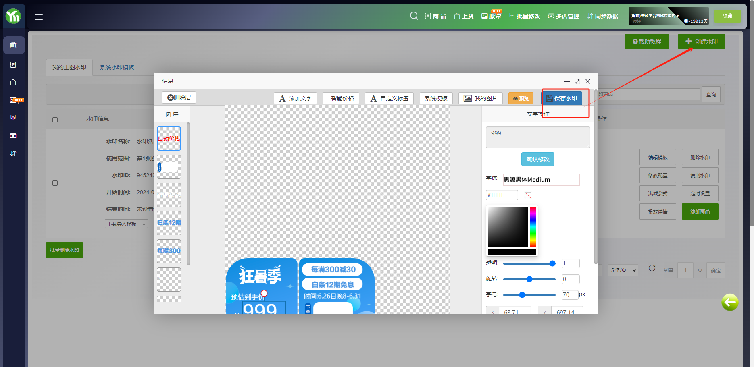Open the search magnifier icon
This screenshot has height=367, width=754.
pyautogui.click(x=414, y=16)
